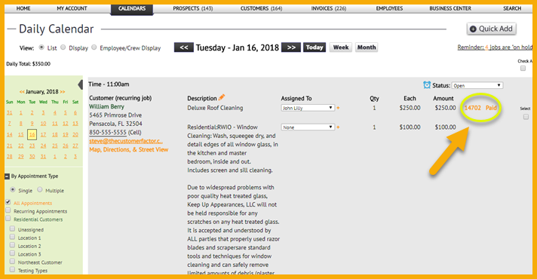Image resolution: width=537 pixels, height=279 pixels.
Task: Open Prospects (143) menu
Action: 193,8
